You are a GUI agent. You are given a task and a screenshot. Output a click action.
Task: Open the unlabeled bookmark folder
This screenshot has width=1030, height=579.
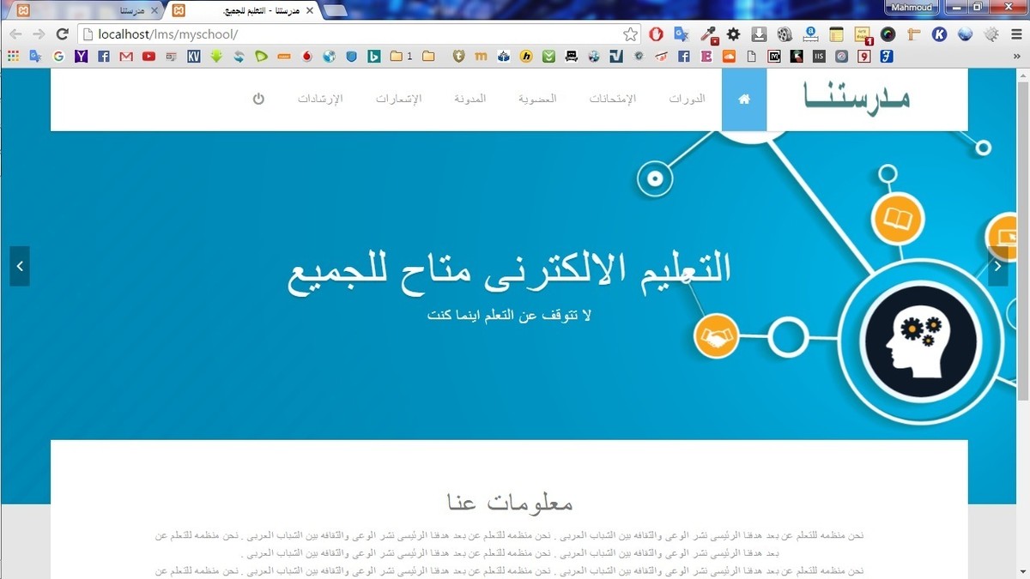coord(428,57)
